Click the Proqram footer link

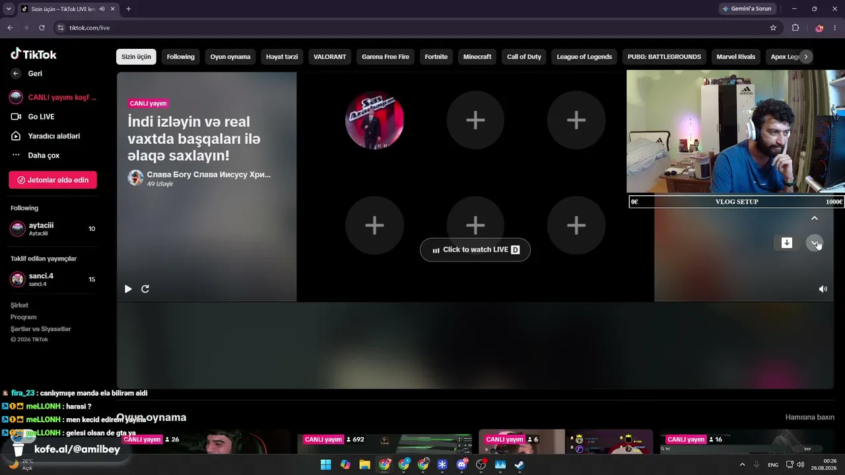pyautogui.click(x=24, y=317)
